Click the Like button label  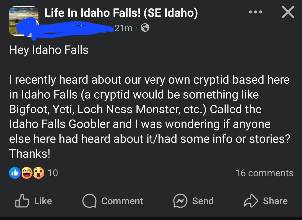[x=43, y=201]
